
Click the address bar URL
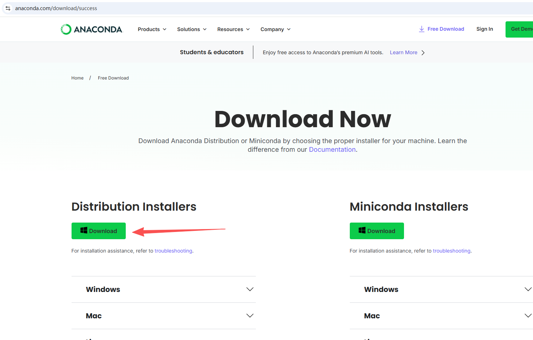click(x=56, y=8)
